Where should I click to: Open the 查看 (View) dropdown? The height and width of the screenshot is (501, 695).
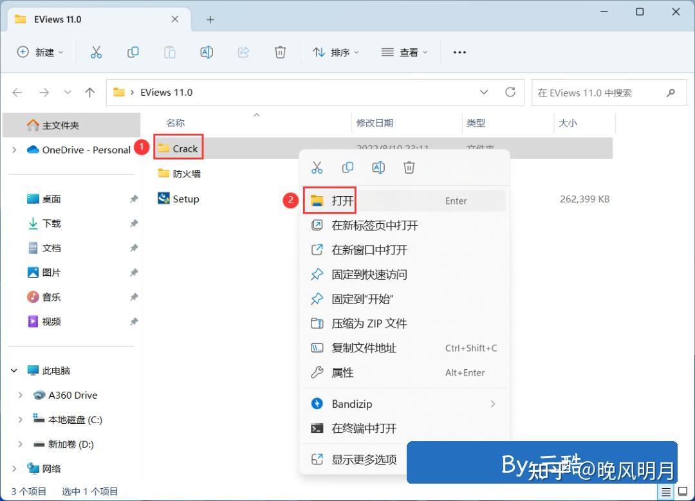[x=404, y=52]
